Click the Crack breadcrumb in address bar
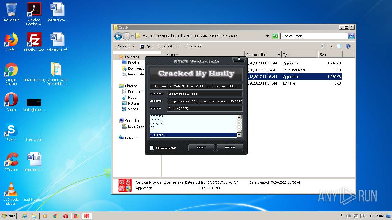392x220 pixels. 233,36
